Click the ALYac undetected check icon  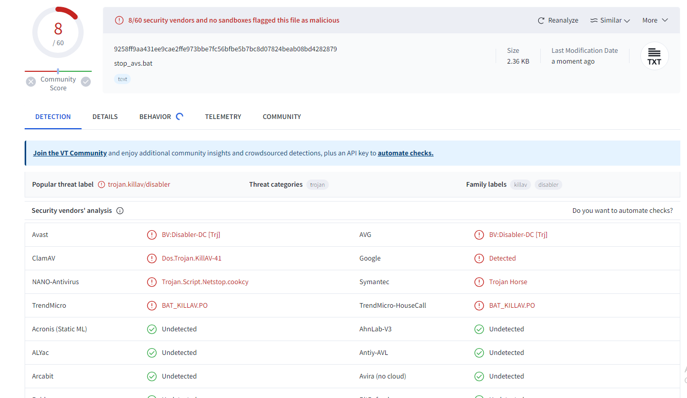click(152, 353)
